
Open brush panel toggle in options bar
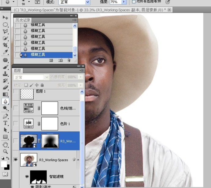(37, 2)
